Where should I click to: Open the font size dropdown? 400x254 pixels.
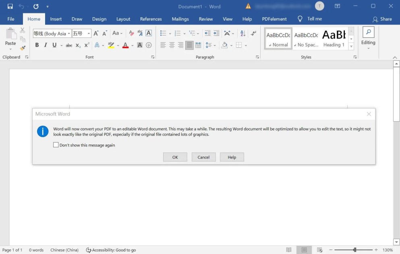coord(88,33)
